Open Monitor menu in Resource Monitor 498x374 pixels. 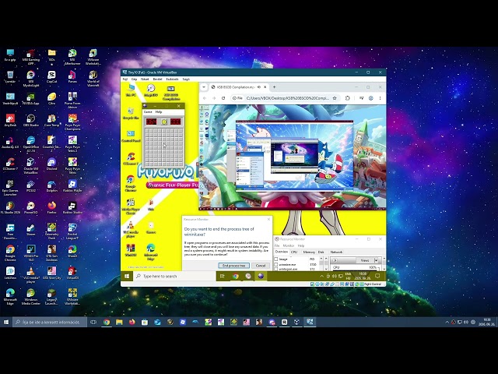tap(289, 246)
